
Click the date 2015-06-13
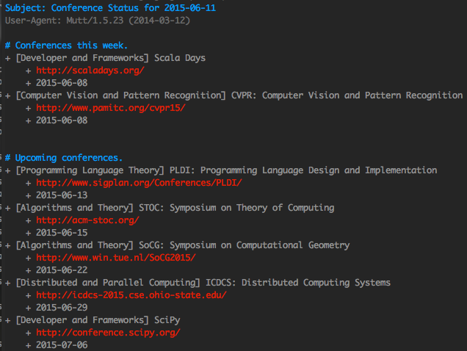[x=62, y=195]
